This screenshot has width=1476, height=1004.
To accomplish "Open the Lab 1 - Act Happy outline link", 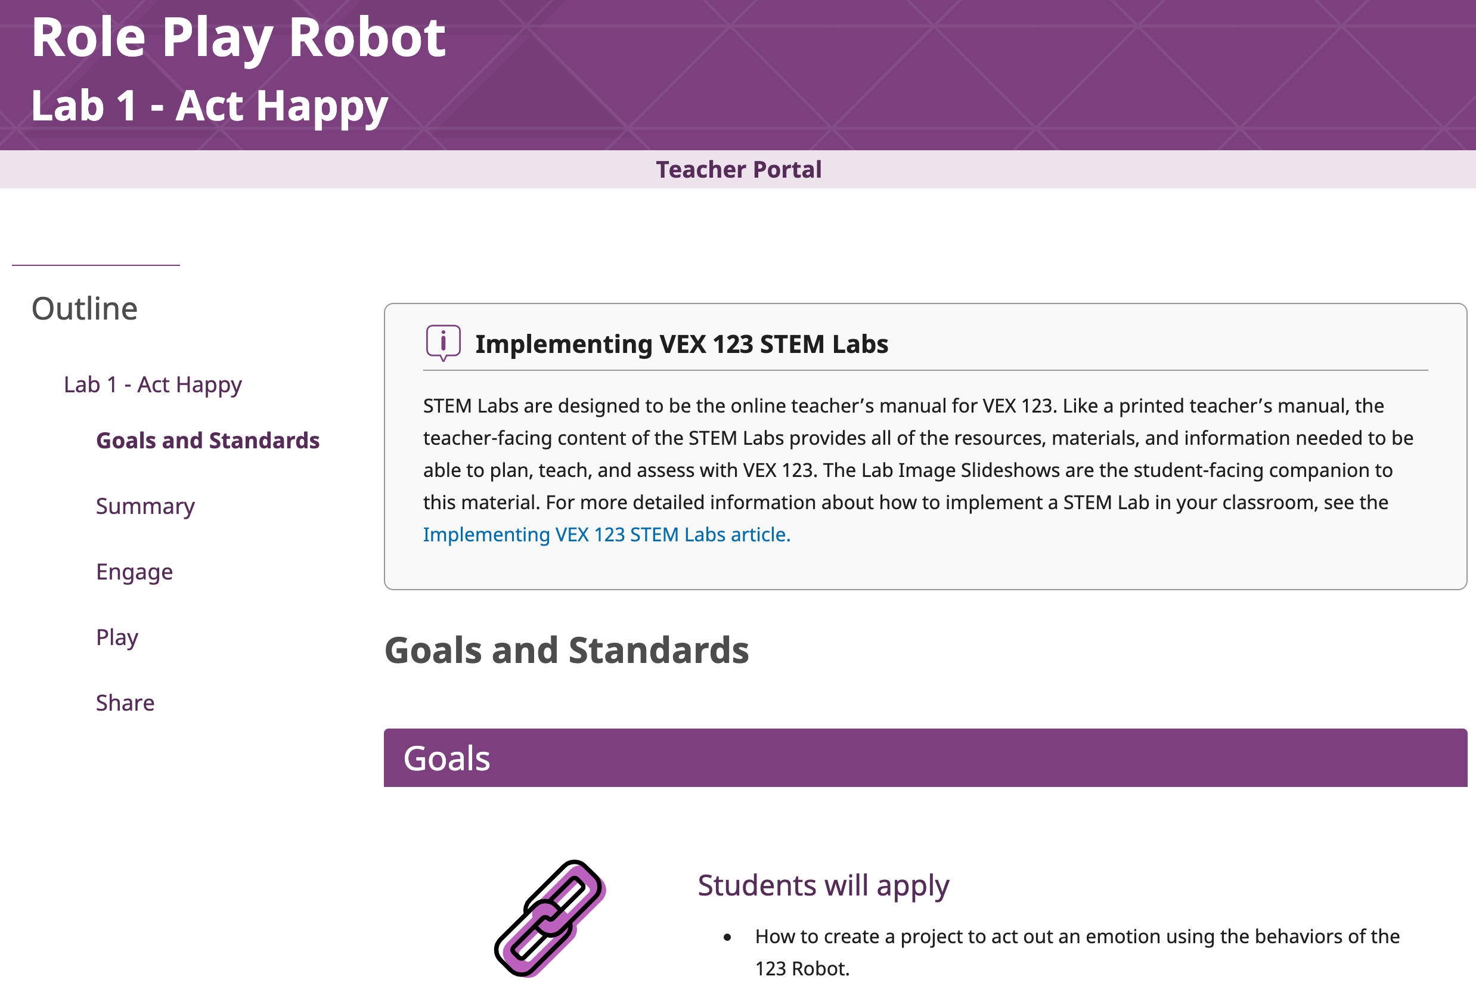I will point(153,384).
